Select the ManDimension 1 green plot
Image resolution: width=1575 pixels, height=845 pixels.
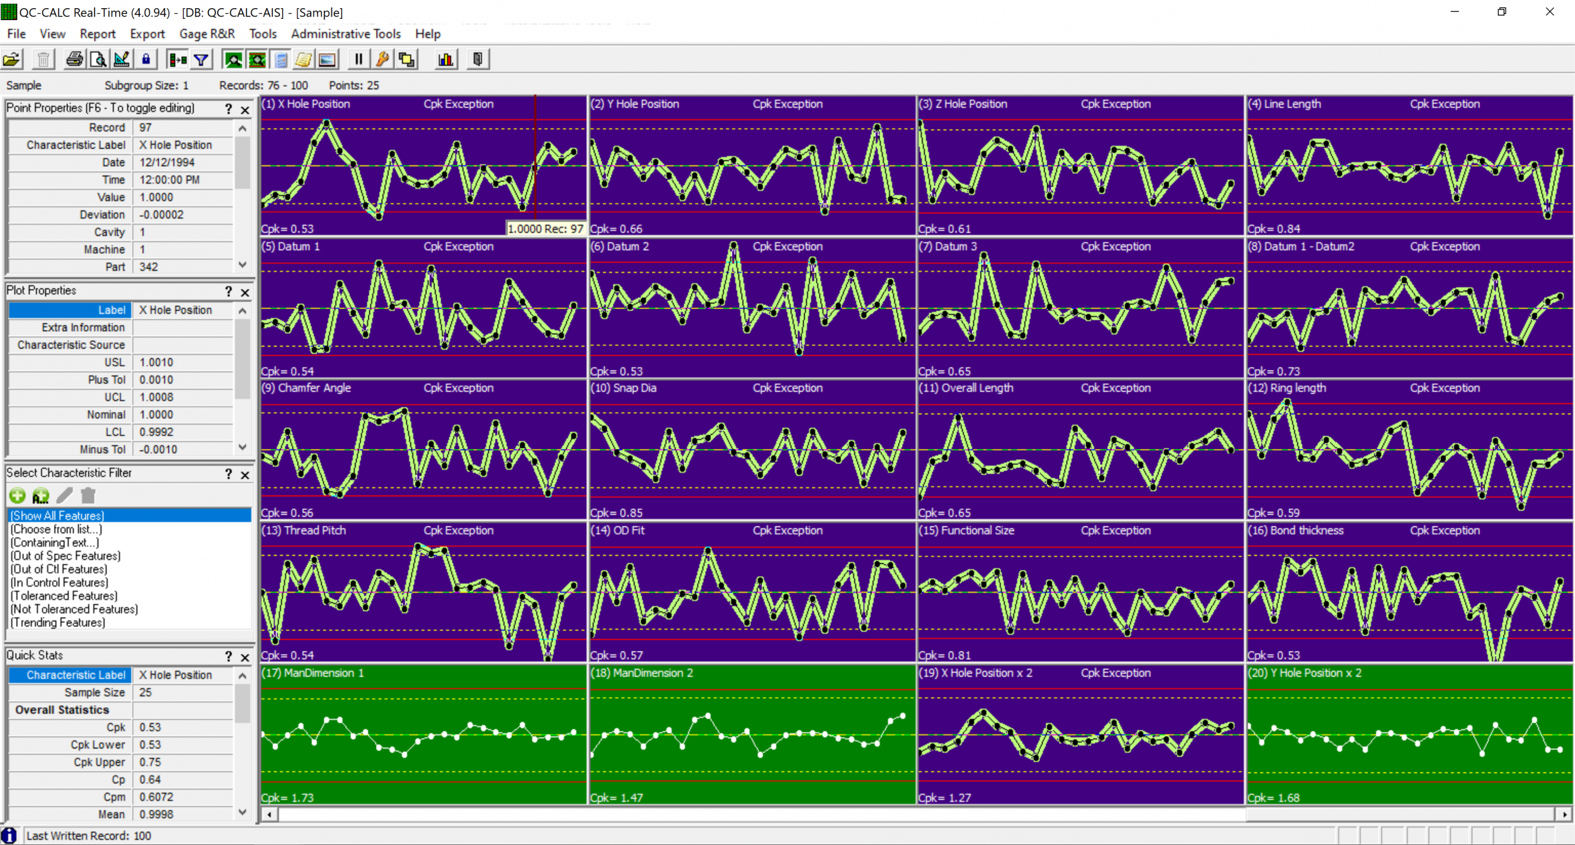pyautogui.click(x=423, y=734)
